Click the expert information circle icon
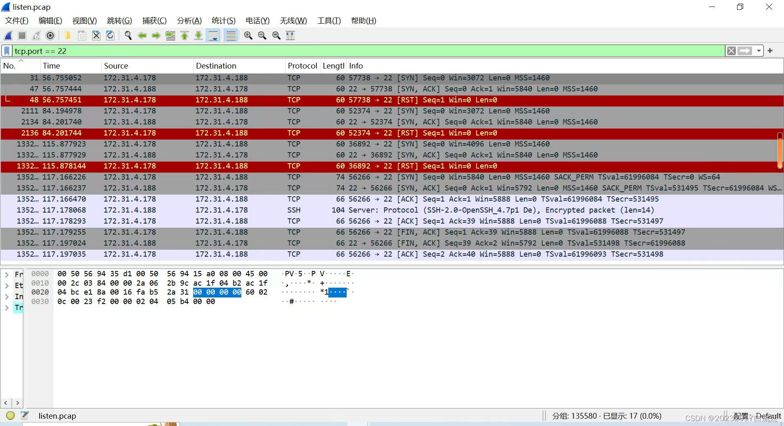The width and height of the screenshot is (784, 426). (x=11, y=415)
